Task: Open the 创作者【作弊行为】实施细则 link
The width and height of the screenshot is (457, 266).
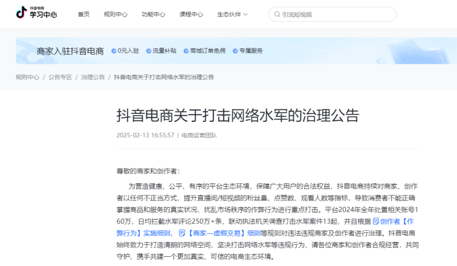Action: click(265, 227)
